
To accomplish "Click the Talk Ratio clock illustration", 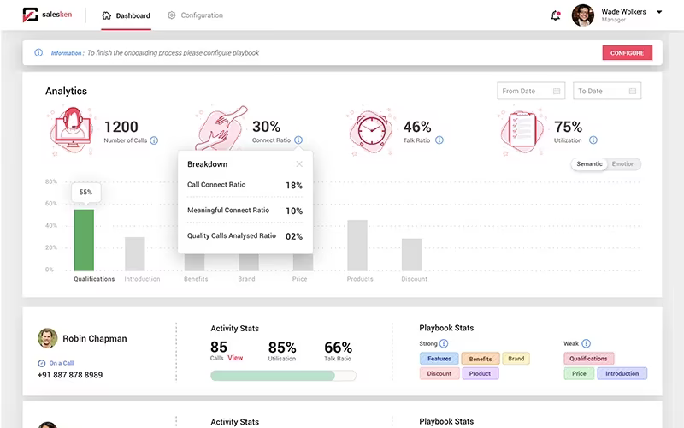I will pyautogui.click(x=371, y=132).
